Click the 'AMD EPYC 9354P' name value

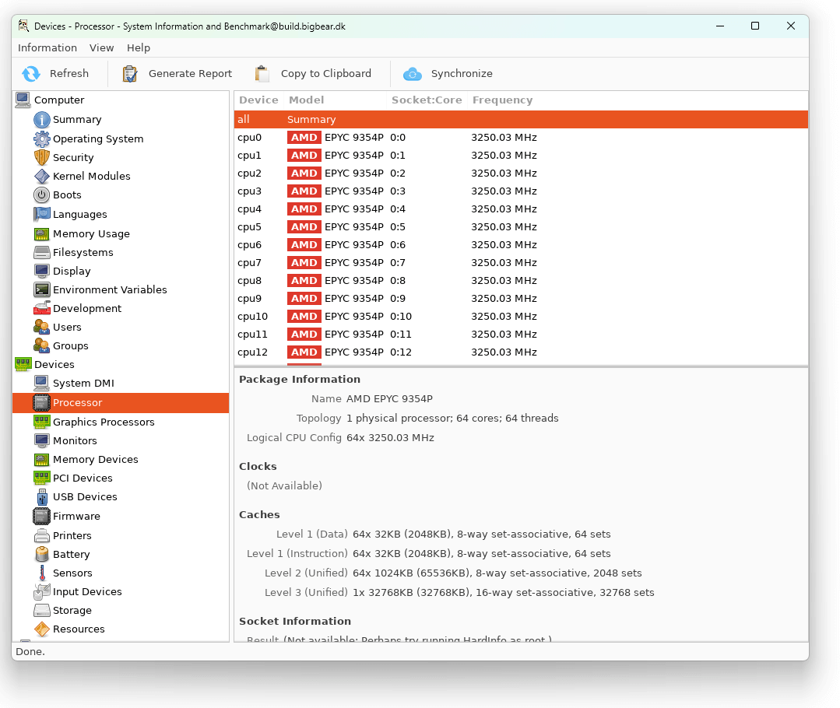(x=389, y=399)
